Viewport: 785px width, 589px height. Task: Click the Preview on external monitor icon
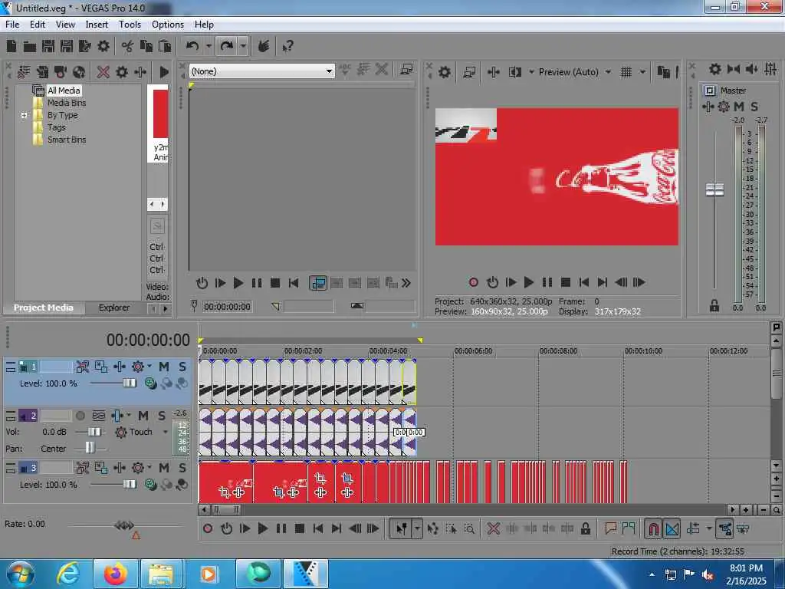(469, 72)
